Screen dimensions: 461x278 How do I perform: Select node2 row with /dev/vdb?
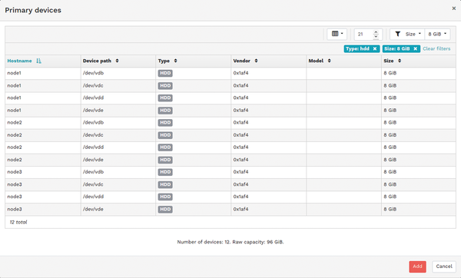pos(230,123)
